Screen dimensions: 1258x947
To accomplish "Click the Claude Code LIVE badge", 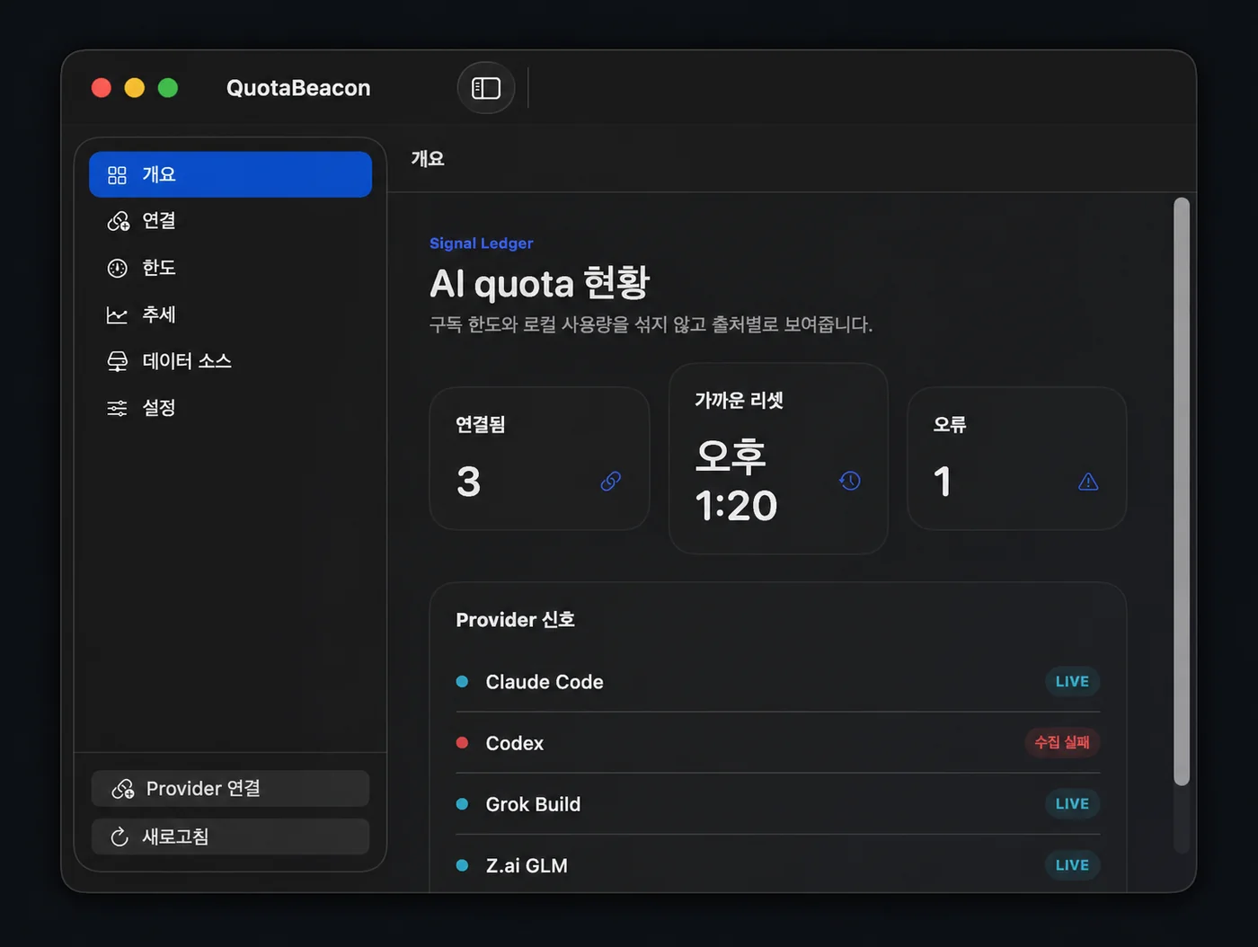I will (1072, 682).
